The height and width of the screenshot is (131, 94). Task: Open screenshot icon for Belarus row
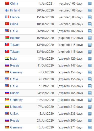point(90,38)
